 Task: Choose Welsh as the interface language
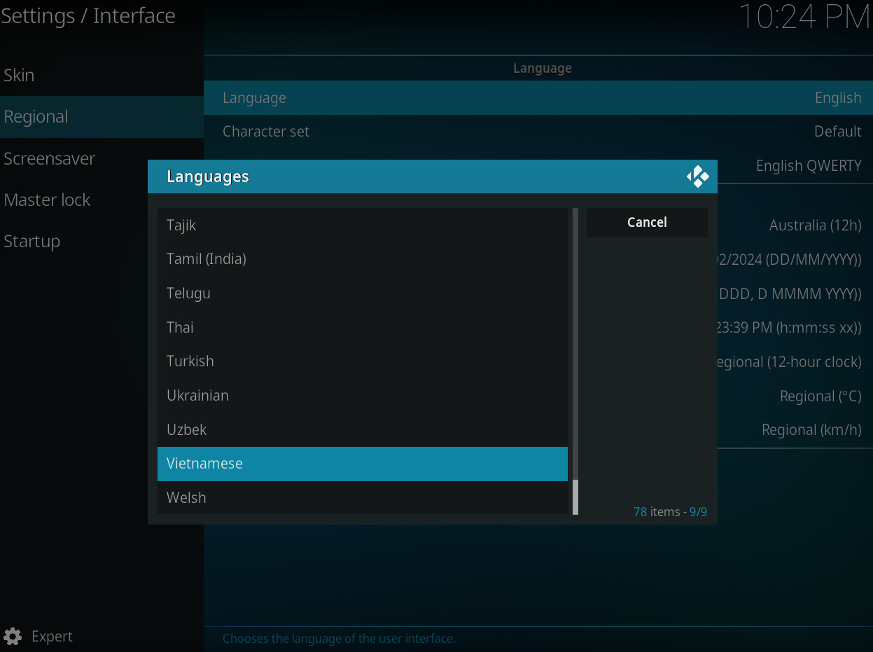pyautogui.click(x=362, y=498)
